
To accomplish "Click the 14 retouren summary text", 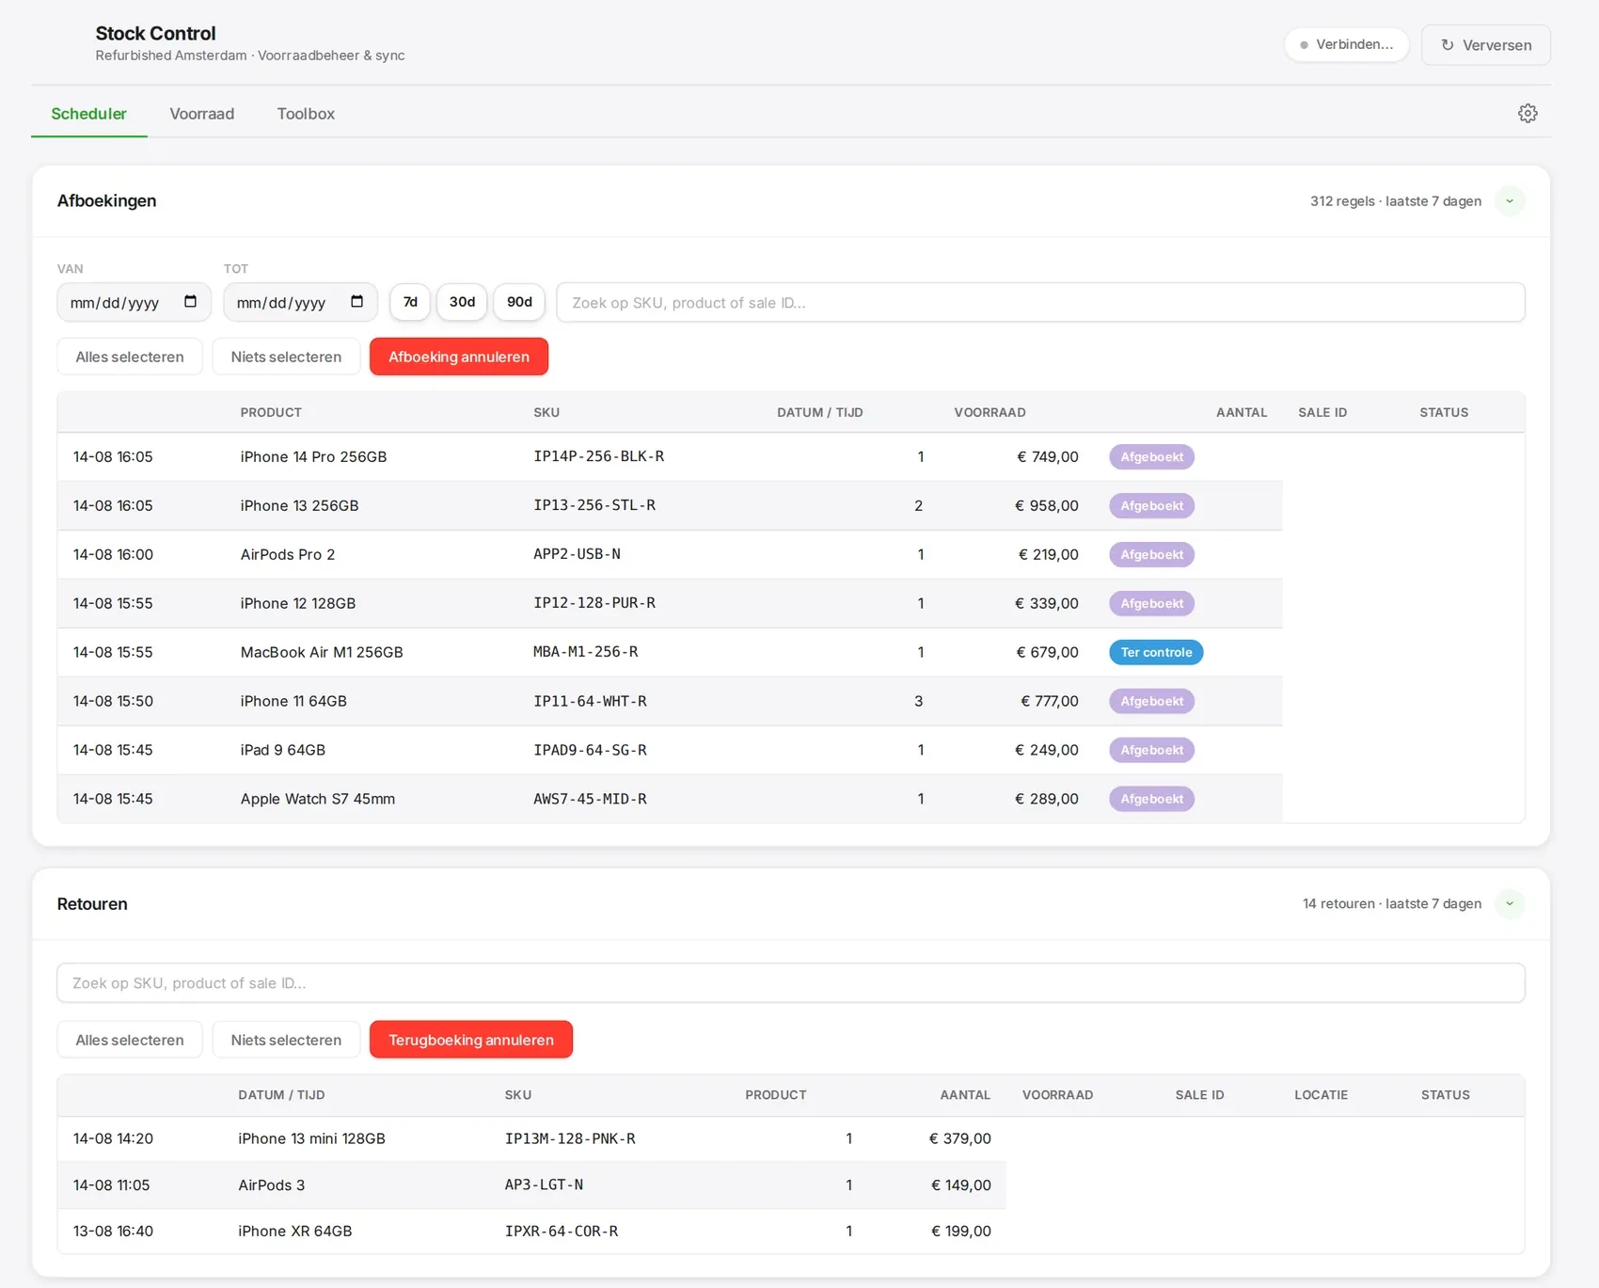I will coord(1392,903).
